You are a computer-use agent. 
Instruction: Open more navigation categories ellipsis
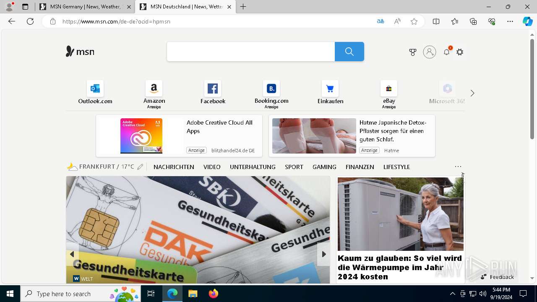point(458,167)
